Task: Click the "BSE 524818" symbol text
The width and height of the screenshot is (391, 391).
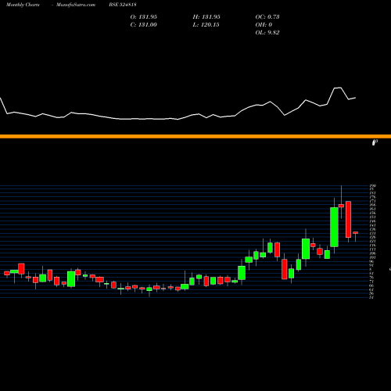Action: pos(123,5)
